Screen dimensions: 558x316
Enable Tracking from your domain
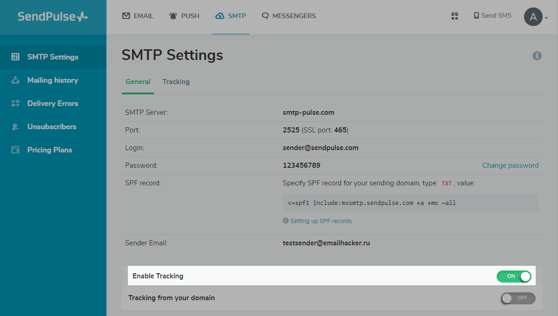518,298
